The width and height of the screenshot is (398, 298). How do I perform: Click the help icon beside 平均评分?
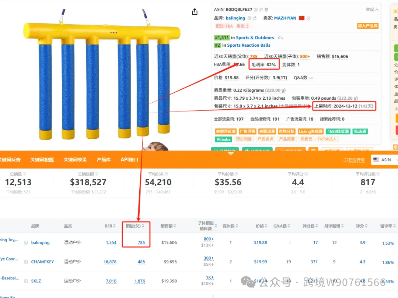coord(306,174)
